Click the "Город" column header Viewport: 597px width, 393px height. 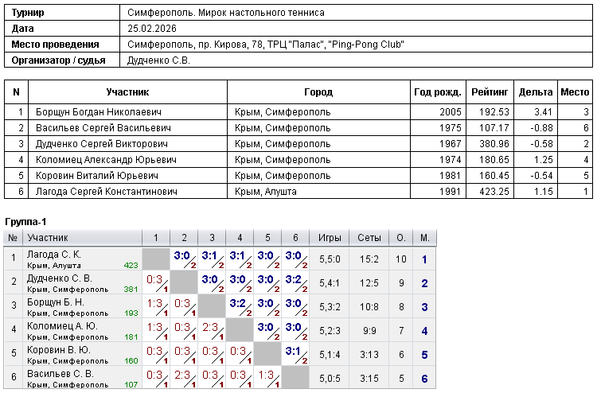point(318,92)
